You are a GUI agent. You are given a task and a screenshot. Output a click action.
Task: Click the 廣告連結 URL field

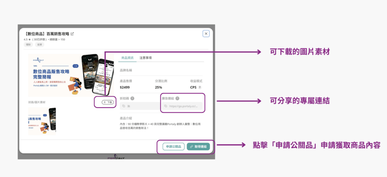click(183, 106)
